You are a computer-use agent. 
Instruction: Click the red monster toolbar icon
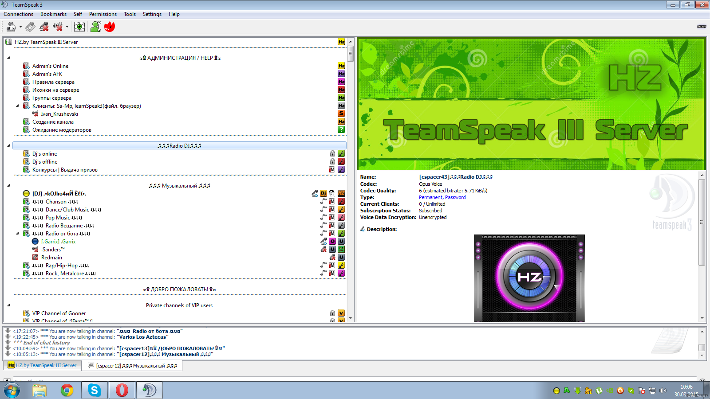(x=110, y=27)
